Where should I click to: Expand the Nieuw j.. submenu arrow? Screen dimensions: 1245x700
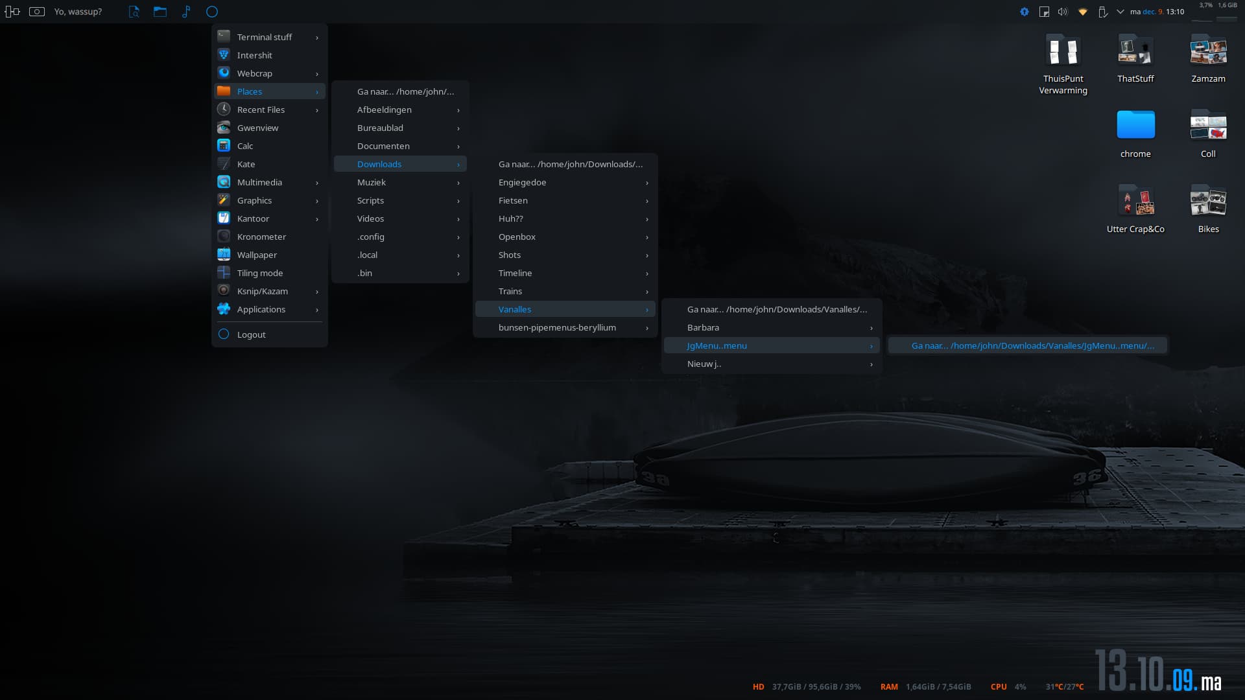pyautogui.click(x=871, y=364)
